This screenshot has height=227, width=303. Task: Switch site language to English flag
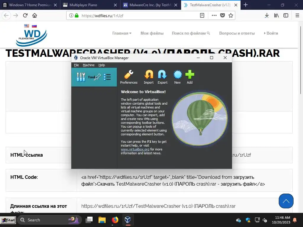[x=27, y=26]
